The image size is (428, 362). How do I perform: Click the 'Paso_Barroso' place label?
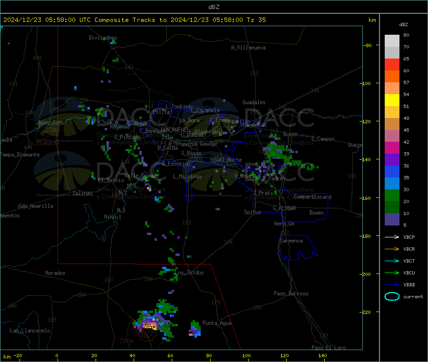[x=291, y=294]
